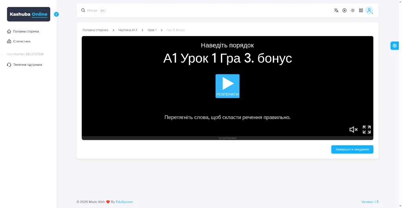Viewport: 402px width, 208px height.
Task: Collapse the sidebar with the blue arrow
Action: [57, 14]
